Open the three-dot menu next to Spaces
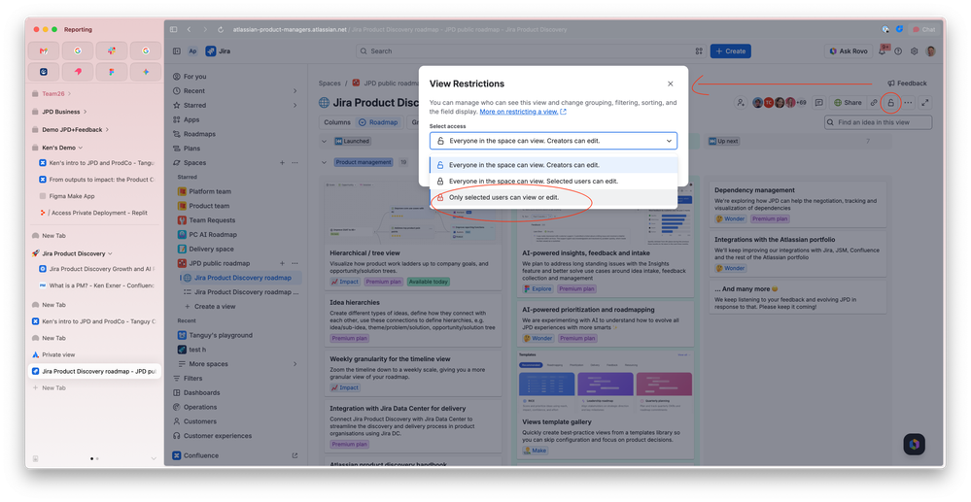This screenshot has width=971, height=502. [x=295, y=163]
